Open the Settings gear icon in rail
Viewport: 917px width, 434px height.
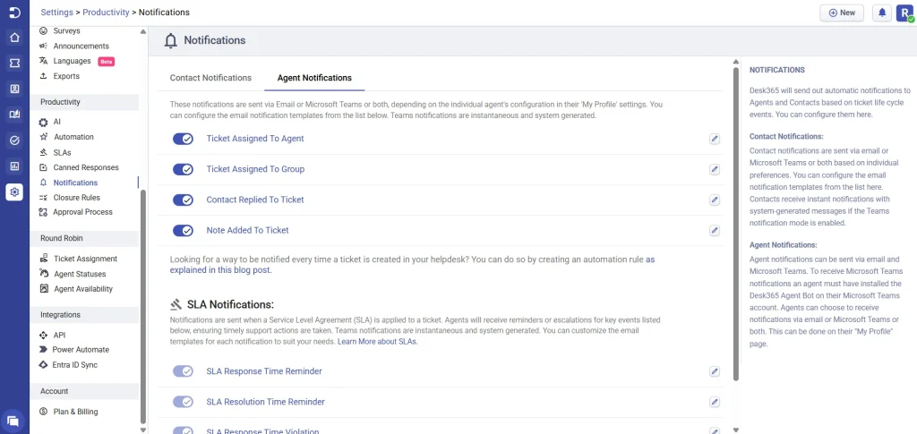(x=14, y=191)
